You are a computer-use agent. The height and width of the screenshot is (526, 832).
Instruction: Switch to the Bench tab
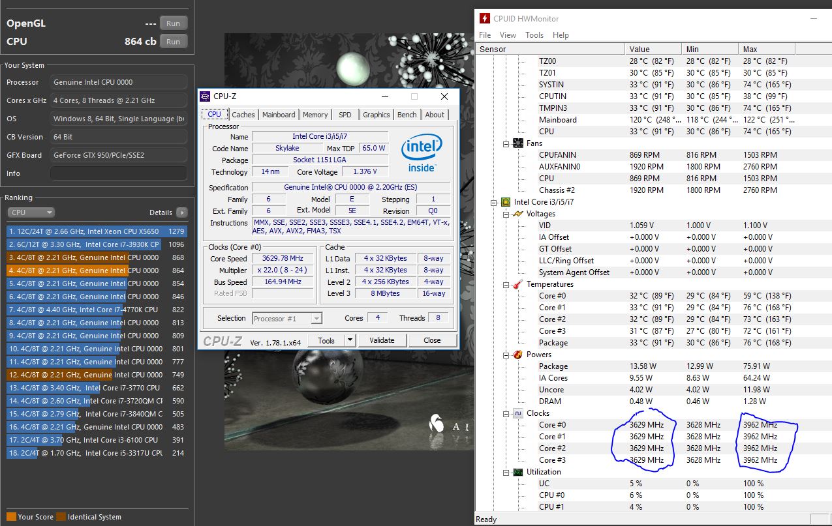click(x=407, y=115)
